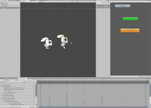The width and height of the screenshot is (151, 108).
Task: Toggle animation Preview mode
Action: tap(2, 80)
